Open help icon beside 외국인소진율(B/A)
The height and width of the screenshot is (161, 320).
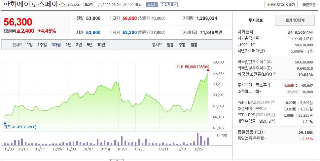(x=275, y=74)
